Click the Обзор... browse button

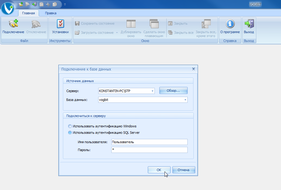tap(173, 91)
